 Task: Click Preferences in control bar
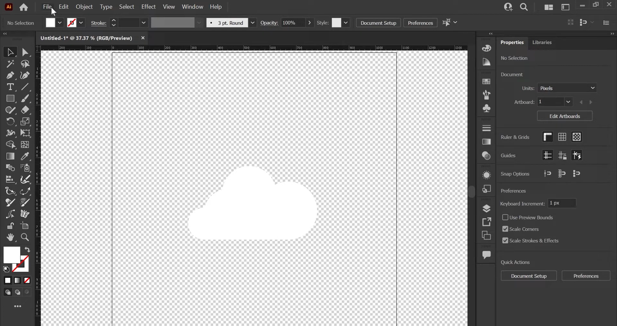tap(420, 23)
